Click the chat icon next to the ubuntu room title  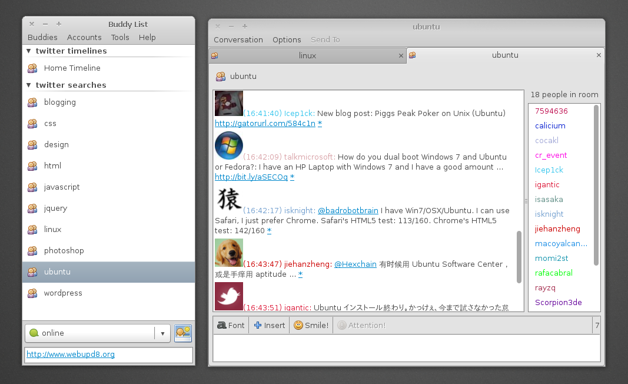tap(221, 76)
